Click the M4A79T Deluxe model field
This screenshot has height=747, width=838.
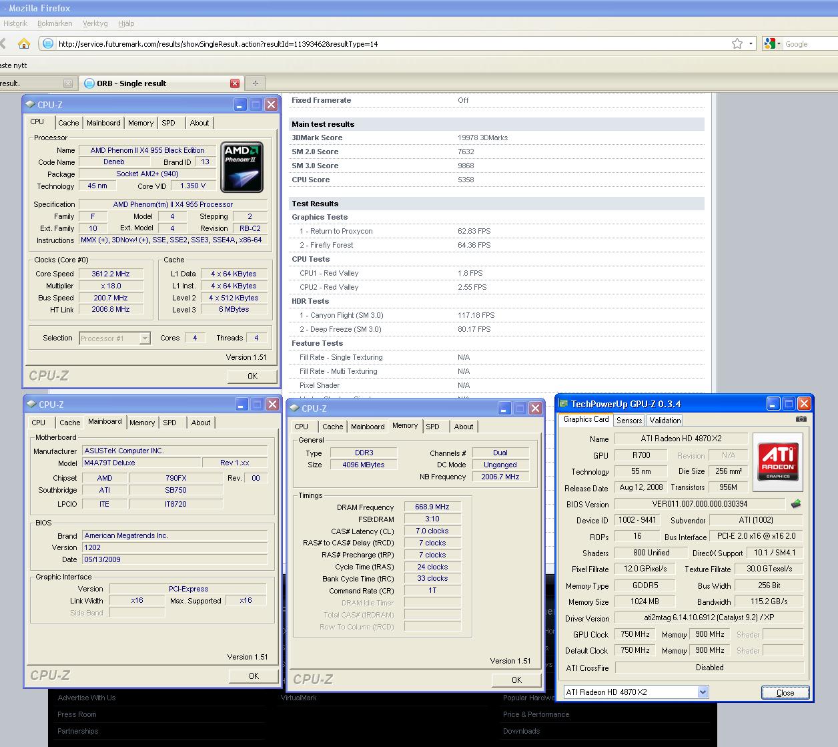click(x=141, y=463)
